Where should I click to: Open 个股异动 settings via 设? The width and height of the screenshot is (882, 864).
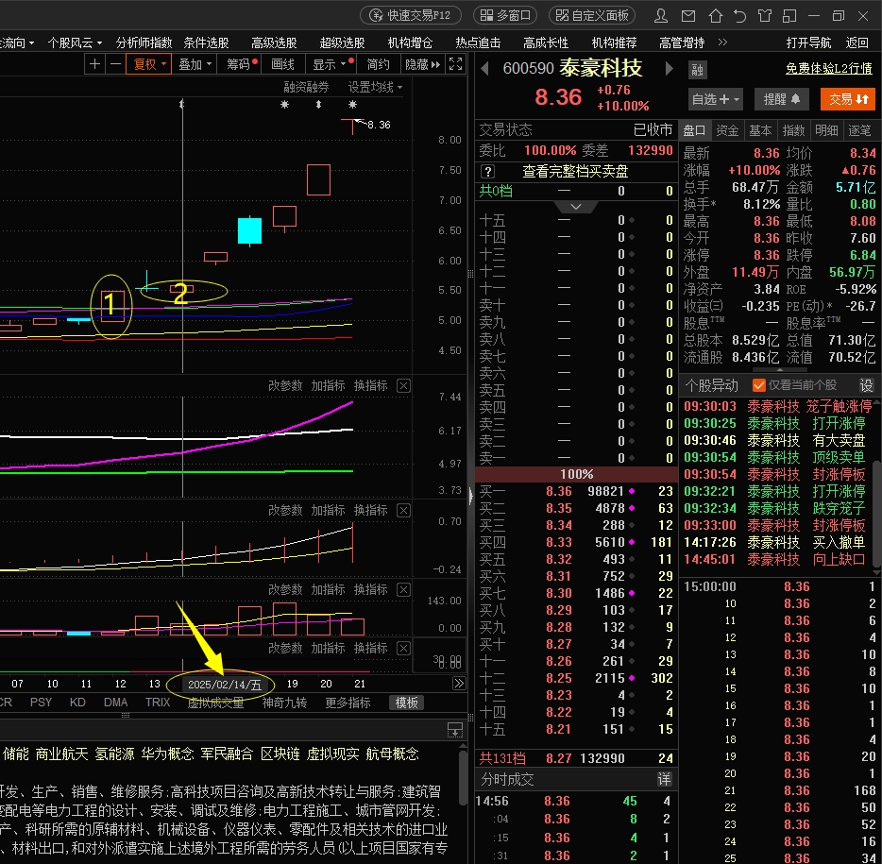click(866, 385)
